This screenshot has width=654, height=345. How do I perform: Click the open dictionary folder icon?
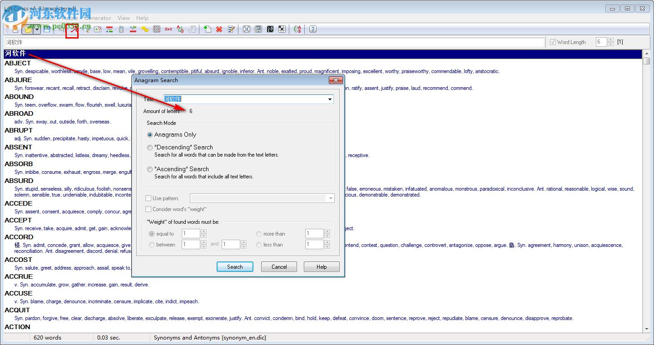(28, 30)
